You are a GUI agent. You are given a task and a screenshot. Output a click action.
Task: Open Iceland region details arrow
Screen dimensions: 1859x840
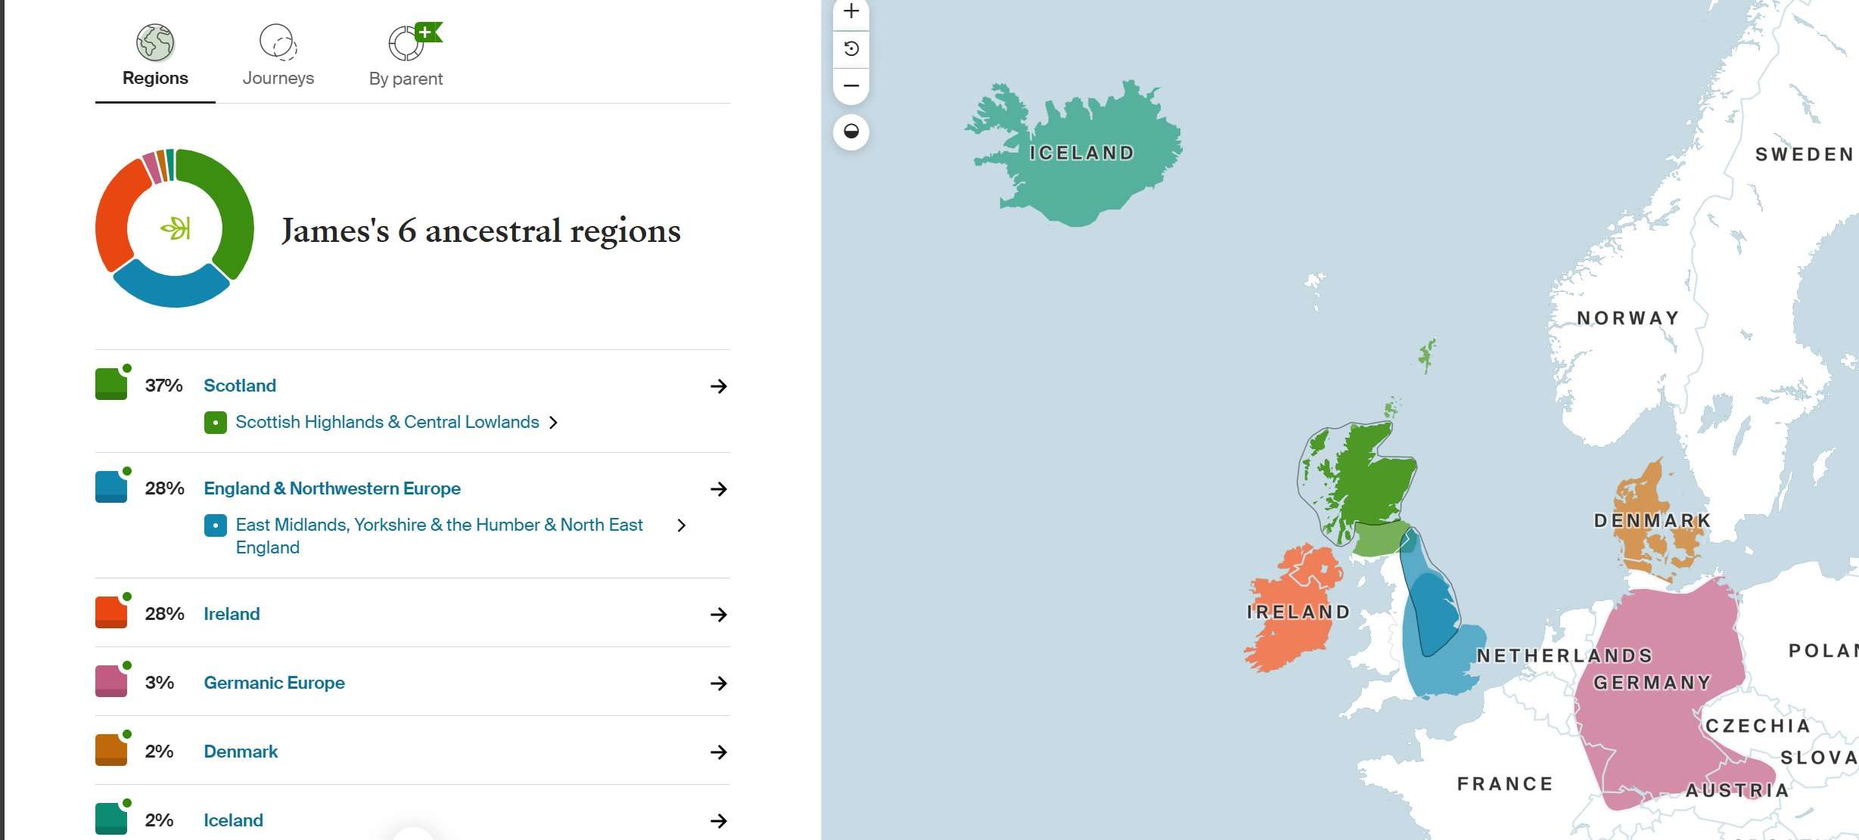719,821
